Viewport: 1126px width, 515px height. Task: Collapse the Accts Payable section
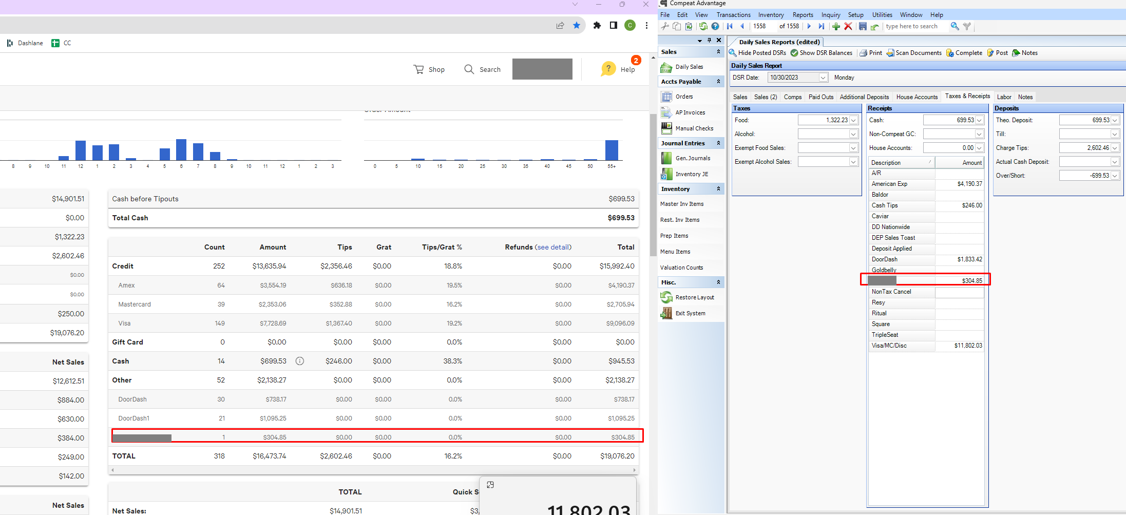[718, 82]
